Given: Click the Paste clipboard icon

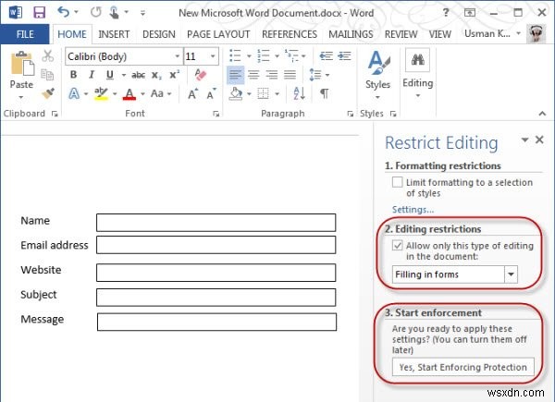Looking at the screenshot, I should click(x=22, y=64).
